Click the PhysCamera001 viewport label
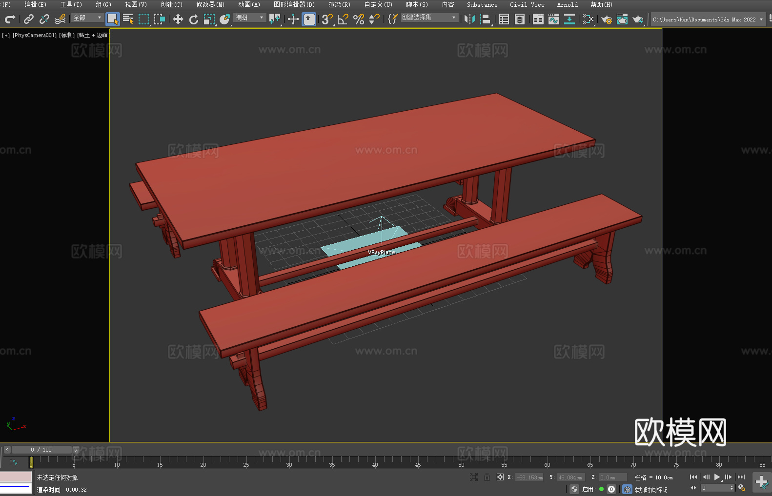 35,35
